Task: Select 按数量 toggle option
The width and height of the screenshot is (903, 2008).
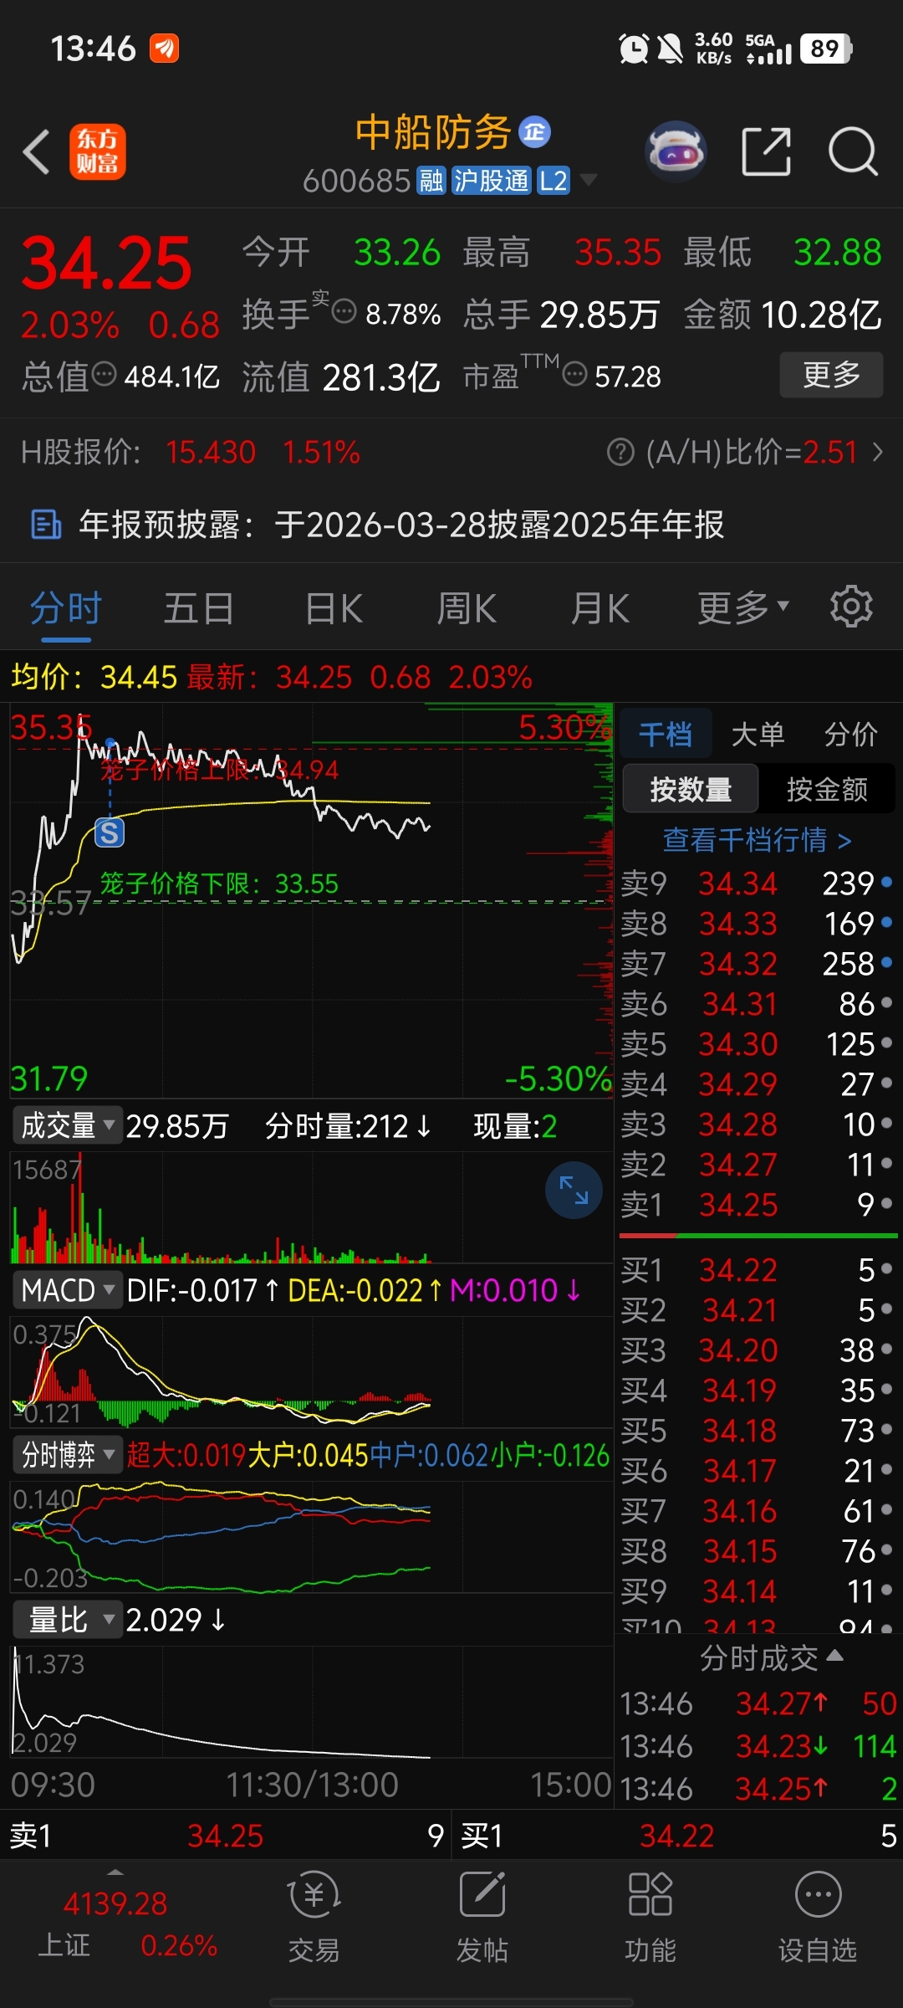Action: click(691, 788)
